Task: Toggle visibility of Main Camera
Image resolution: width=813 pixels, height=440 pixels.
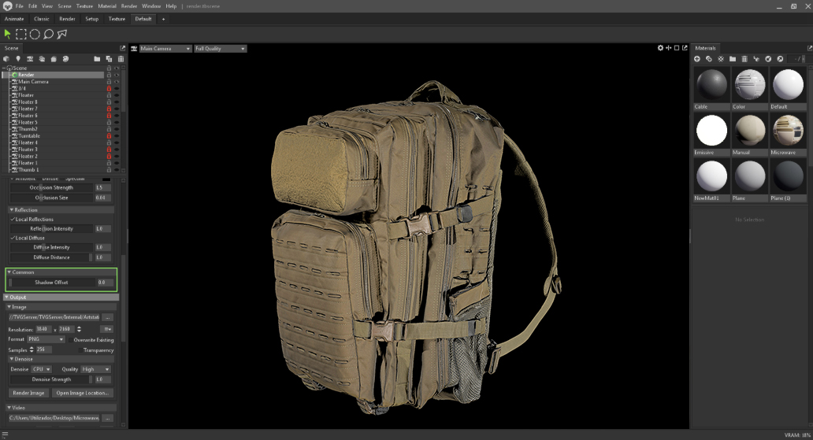Action: coord(117,82)
